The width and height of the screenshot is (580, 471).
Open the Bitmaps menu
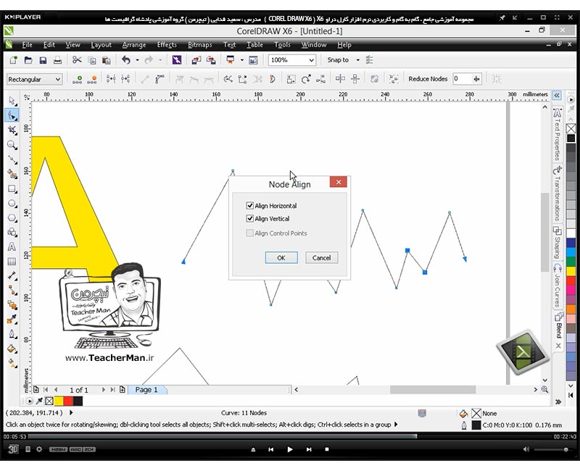pos(200,45)
